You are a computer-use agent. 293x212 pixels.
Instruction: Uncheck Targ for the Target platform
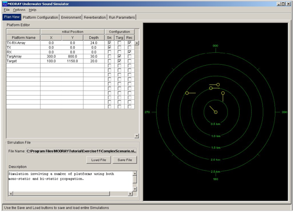click(x=120, y=61)
